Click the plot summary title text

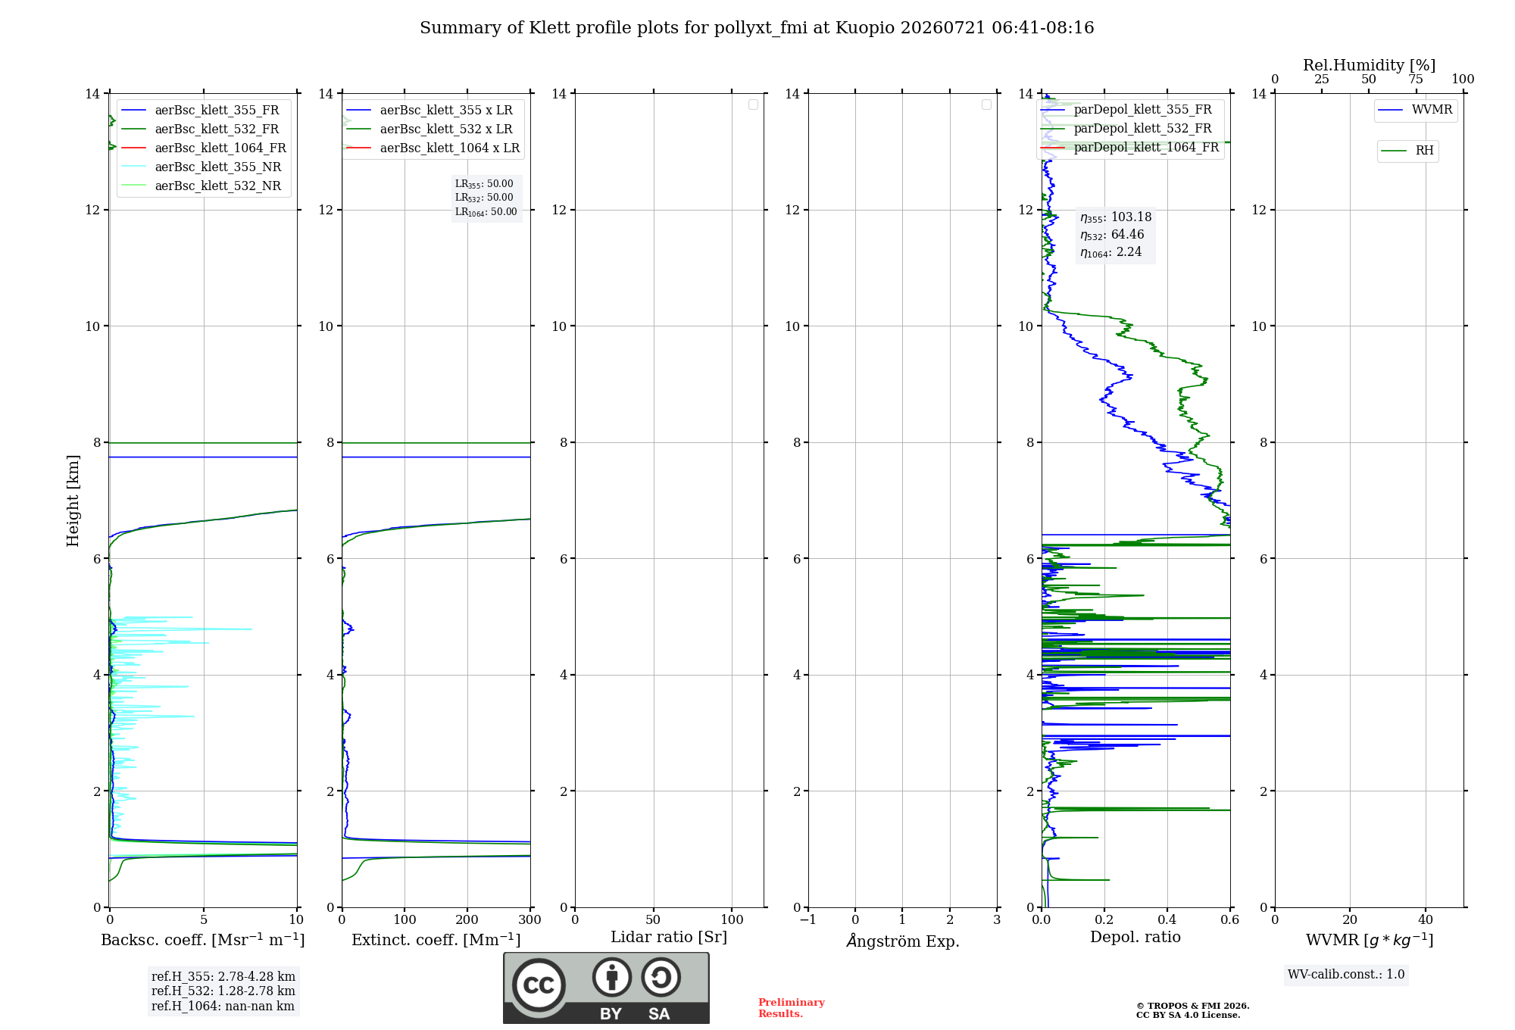point(757,28)
